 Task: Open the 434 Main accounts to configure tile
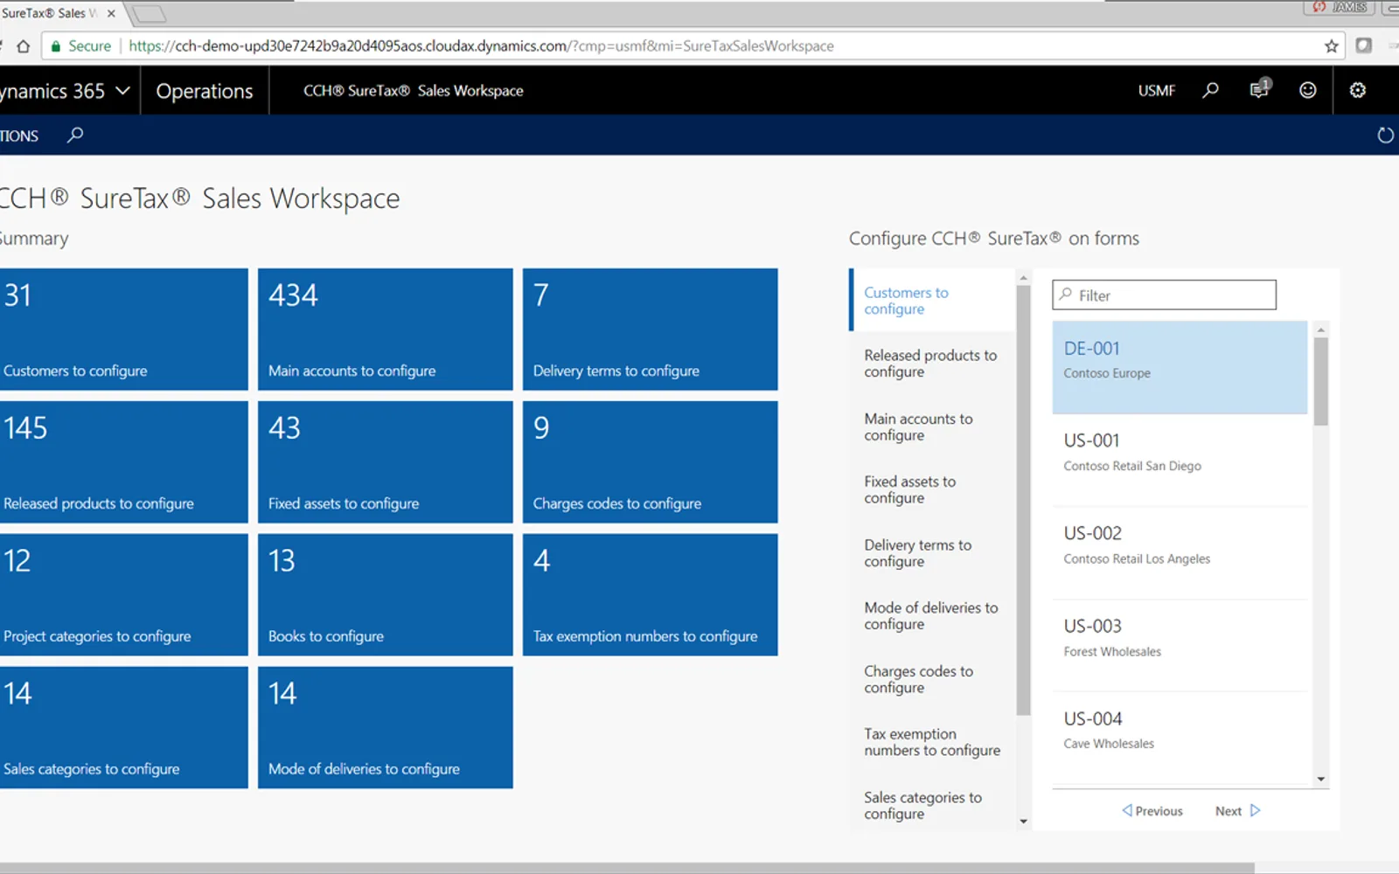385,329
